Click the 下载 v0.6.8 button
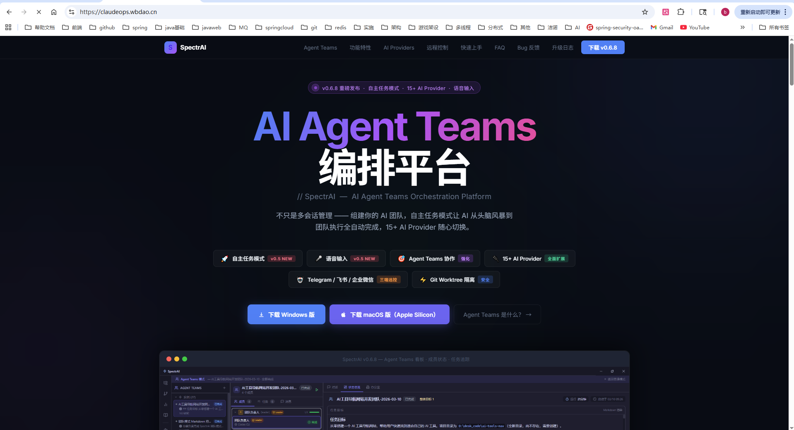Screen dimensions: 794x430 [603, 48]
